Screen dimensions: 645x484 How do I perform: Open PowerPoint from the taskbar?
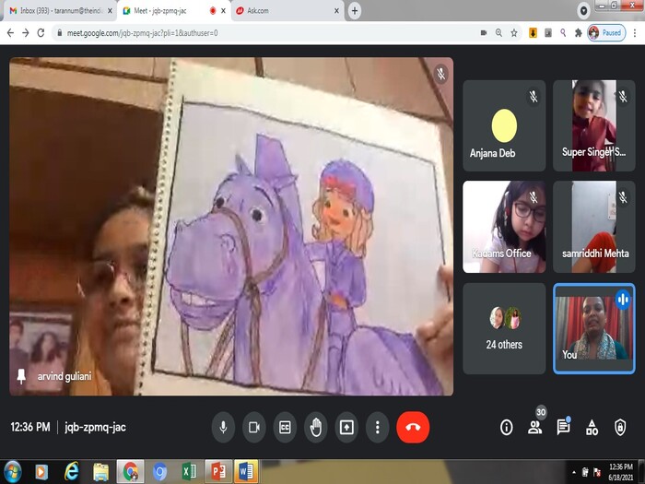coord(218,472)
